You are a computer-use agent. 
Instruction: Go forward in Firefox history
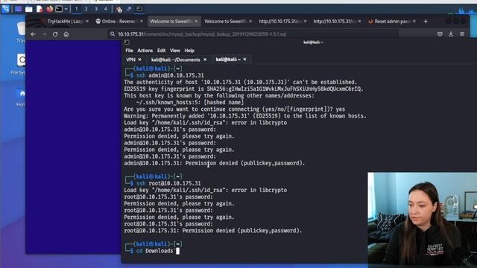[45, 34]
